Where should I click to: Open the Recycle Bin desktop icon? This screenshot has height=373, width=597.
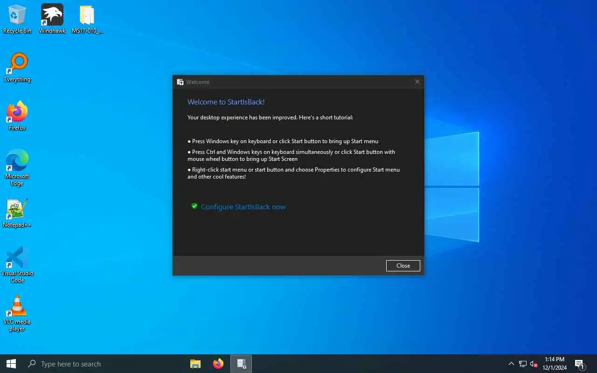[x=17, y=19]
